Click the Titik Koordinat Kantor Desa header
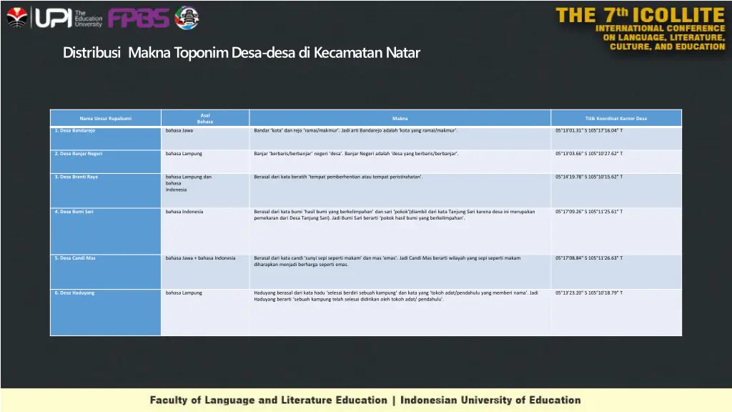732x412 pixels. [x=615, y=118]
